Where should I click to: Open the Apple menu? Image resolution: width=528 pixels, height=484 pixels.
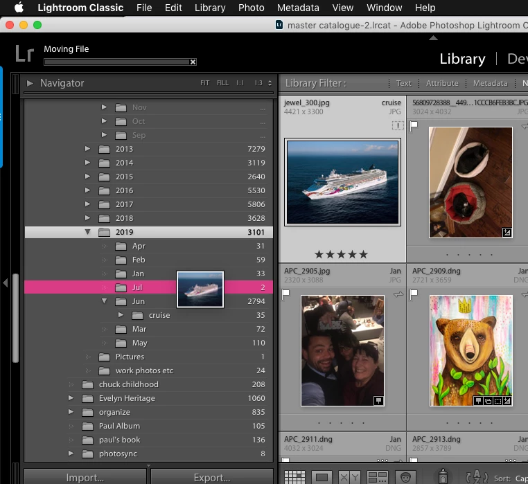(19, 8)
